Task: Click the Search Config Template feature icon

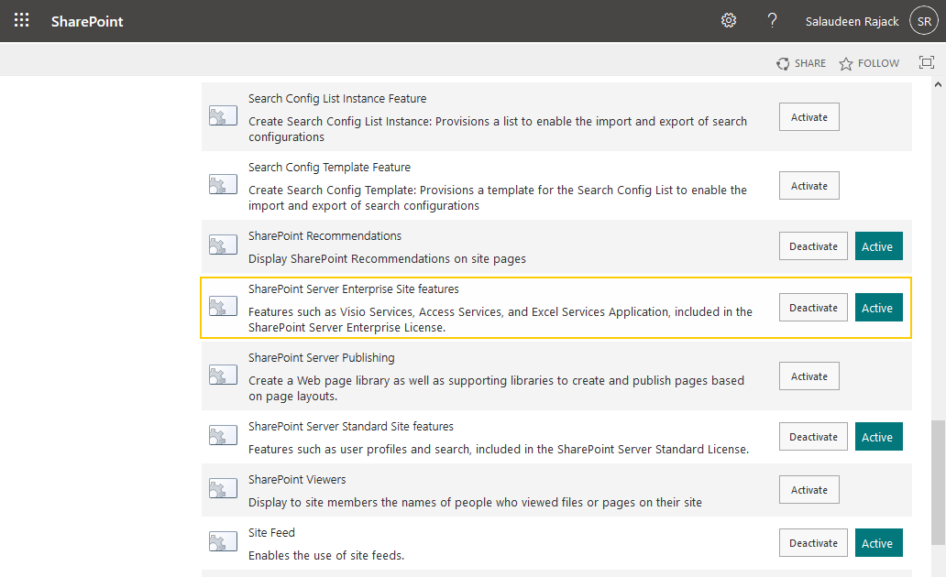Action: (222, 184)
